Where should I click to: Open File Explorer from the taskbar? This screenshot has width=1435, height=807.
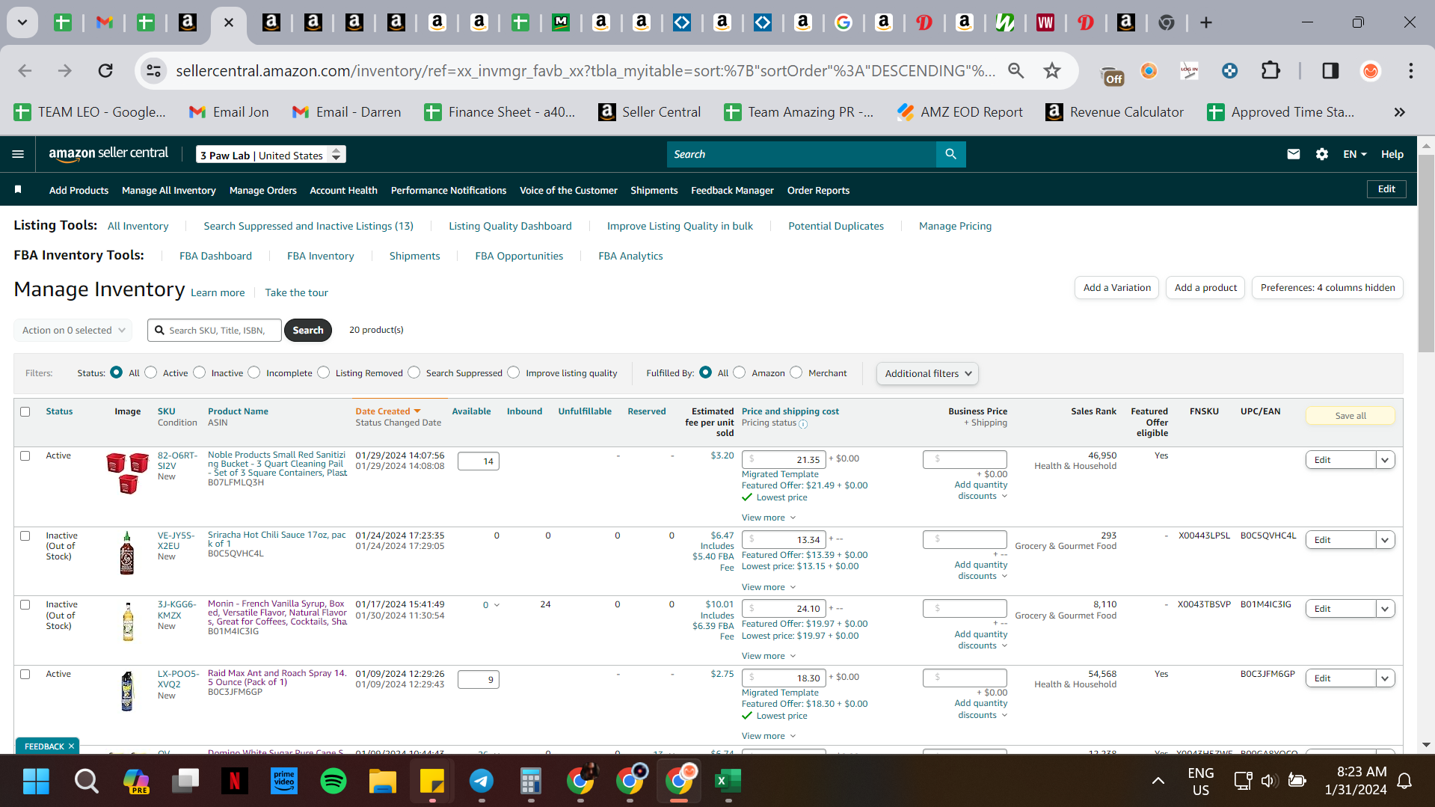[382, 781]
